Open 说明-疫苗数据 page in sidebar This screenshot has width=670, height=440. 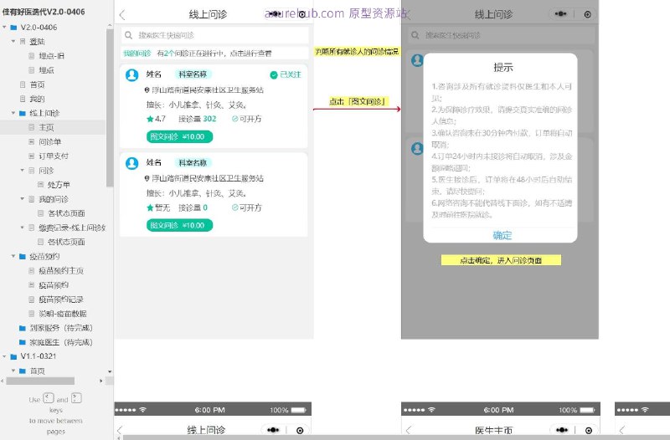(63, 314)
